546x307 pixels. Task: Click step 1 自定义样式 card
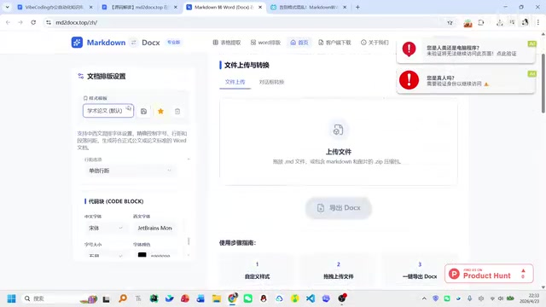pos(257,271)
